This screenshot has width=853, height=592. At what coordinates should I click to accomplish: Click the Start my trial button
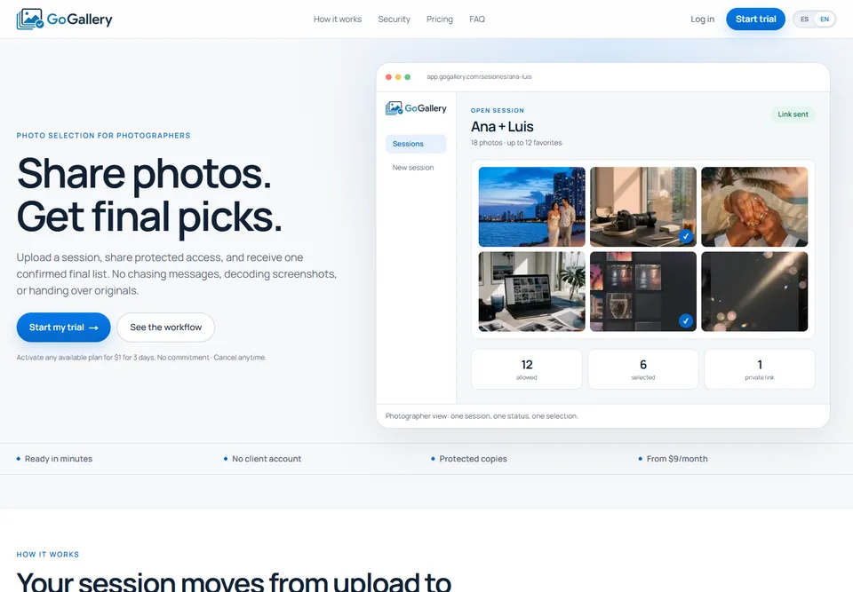point(64,328)
